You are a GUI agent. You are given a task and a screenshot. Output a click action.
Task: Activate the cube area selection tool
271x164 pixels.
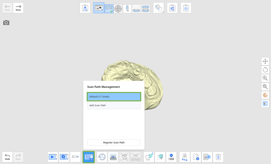point(160,157)
